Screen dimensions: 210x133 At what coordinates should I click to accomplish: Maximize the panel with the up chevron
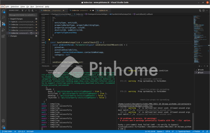pos(204,66)
